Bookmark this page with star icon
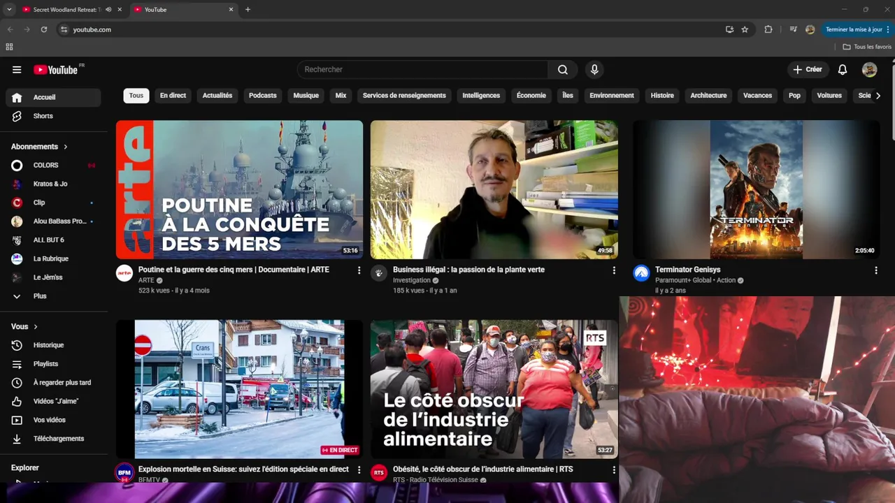The height and width of the screenshot is (503, 895). pyautogui.click(x=745, y=29)
